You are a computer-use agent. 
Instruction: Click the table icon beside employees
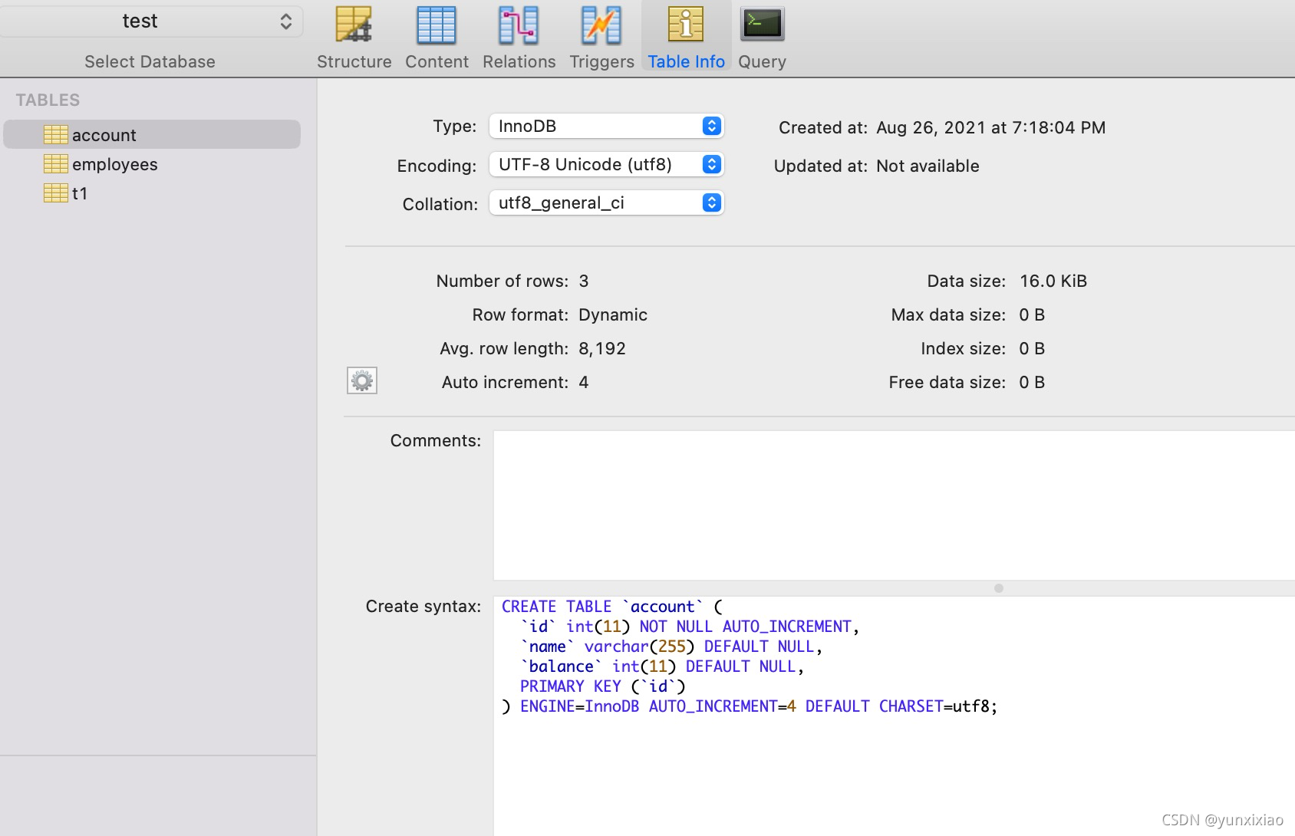[54, 163]
